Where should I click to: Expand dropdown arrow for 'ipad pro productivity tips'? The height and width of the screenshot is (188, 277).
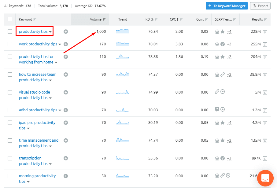(28, 129)
